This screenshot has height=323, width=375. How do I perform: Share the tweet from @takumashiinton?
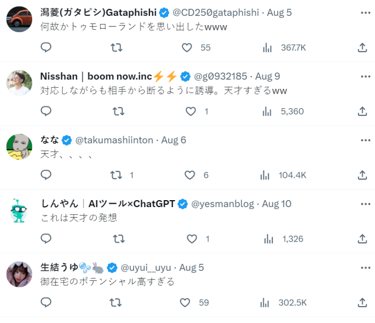(362, 175)
